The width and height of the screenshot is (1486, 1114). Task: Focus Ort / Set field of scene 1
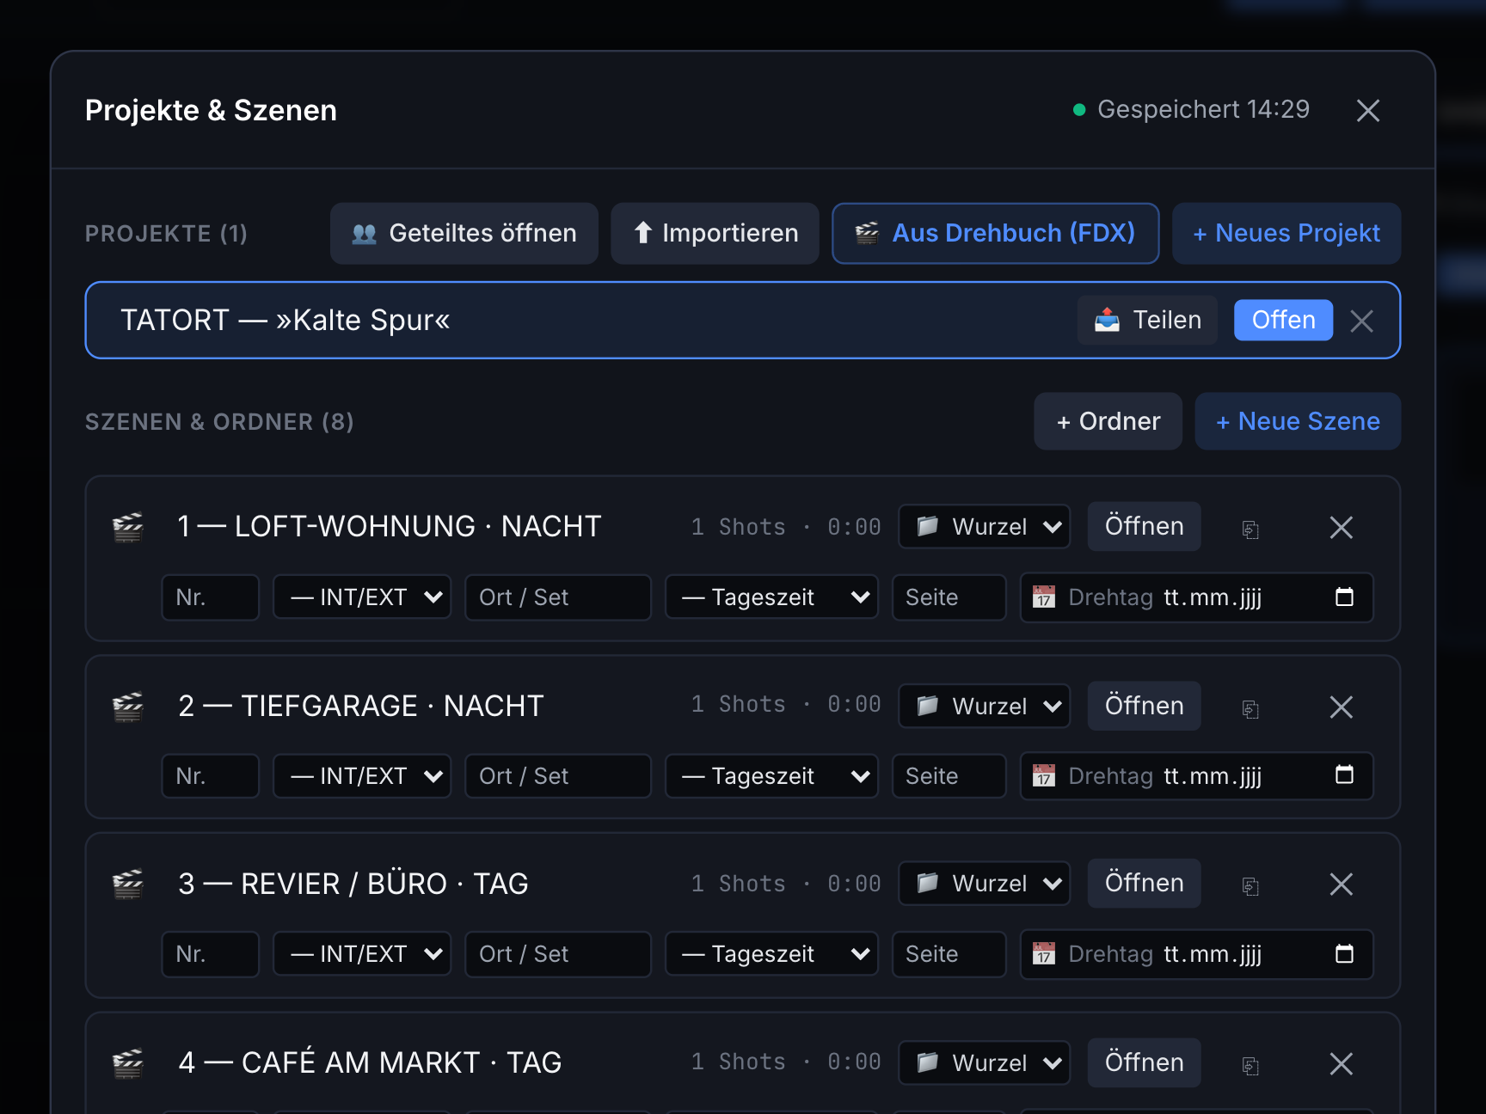558,597
